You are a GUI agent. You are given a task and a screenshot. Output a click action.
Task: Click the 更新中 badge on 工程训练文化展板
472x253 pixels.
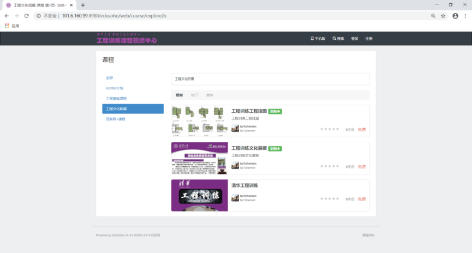tap(275, 149)
